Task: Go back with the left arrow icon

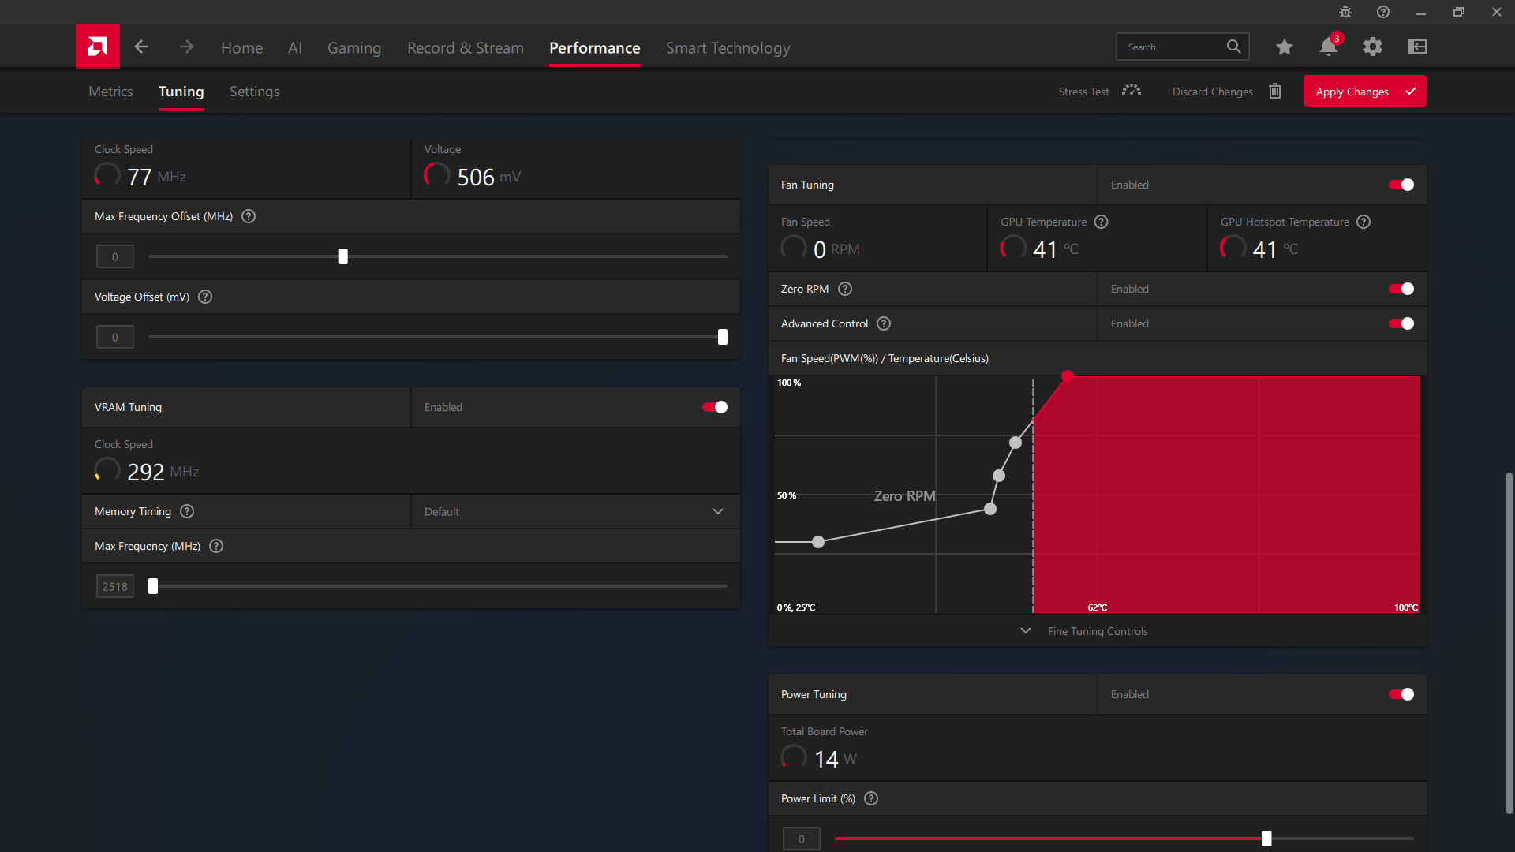Action: 141,47
